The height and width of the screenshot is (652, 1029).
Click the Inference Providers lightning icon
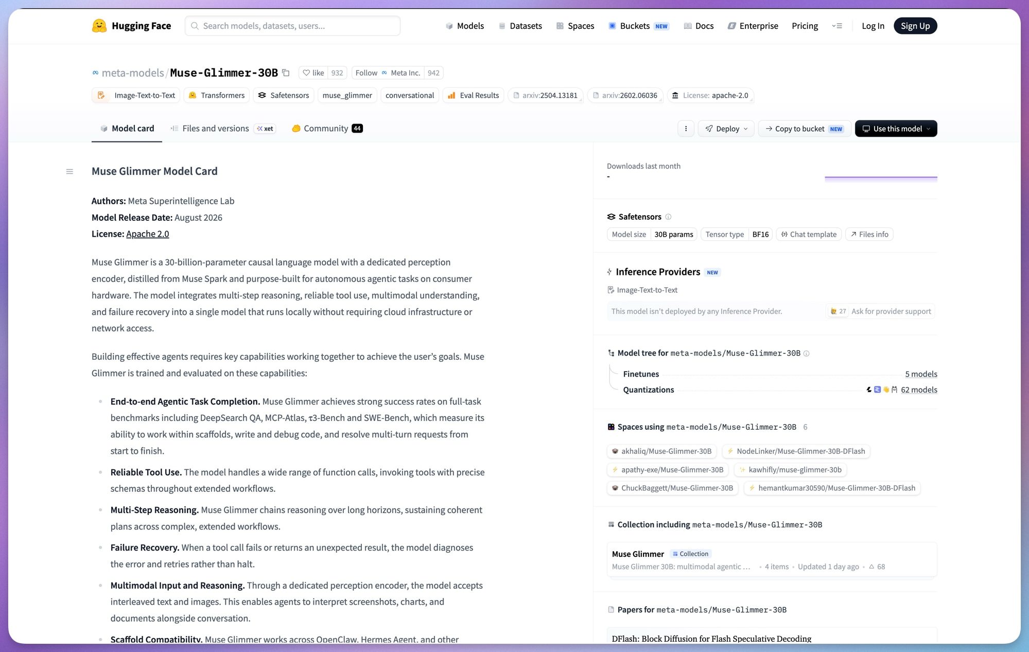[609, 272]
